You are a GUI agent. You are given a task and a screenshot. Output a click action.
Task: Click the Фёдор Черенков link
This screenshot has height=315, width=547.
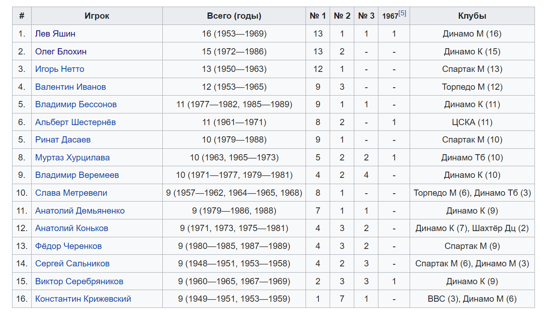coord(68,246)
